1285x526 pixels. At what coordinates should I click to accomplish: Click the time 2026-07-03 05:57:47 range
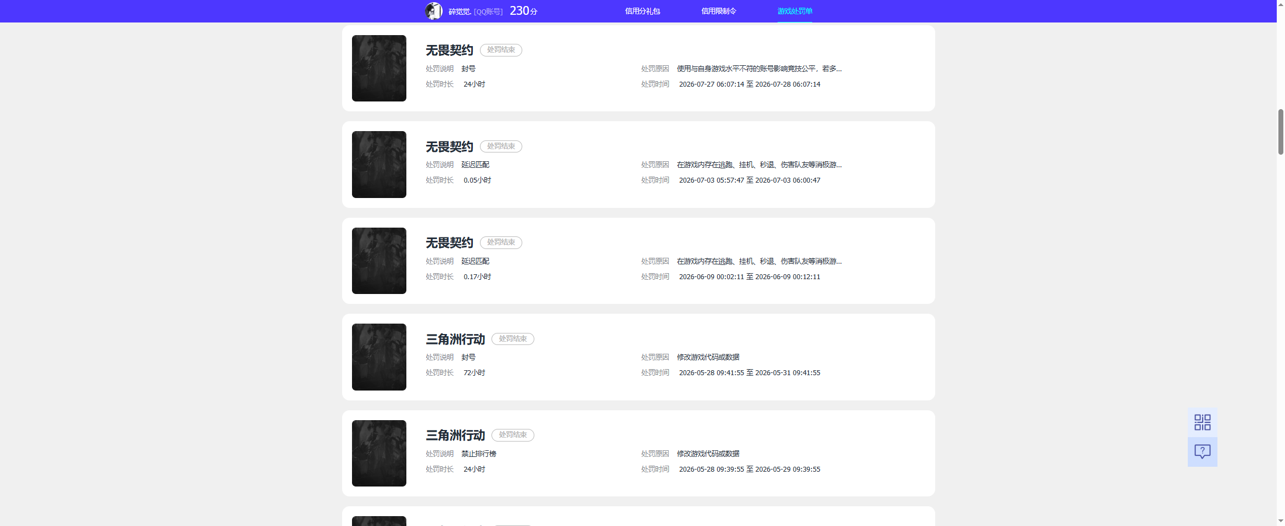(750, 180)
